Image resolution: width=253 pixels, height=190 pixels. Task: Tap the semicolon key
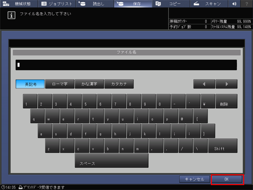(x=178, y=131)
